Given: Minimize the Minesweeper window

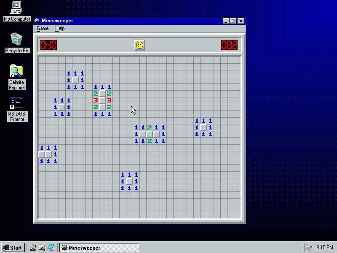Looking at the screenshot, I should click(x=226, y=21).
